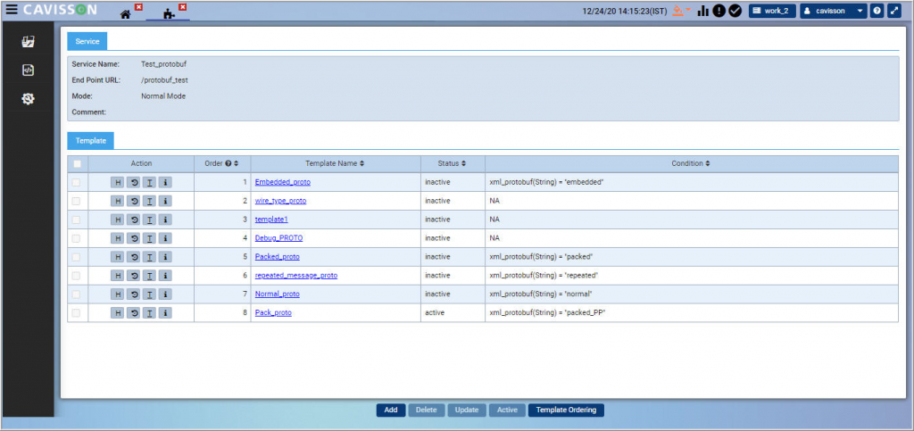Open the hamburger menu beside the Cavisson logo
This screenshot has height=431, width=914.
coord(12,10)
